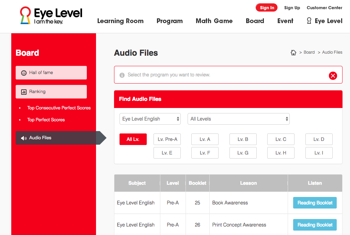Filter by Lv. G

243,153
